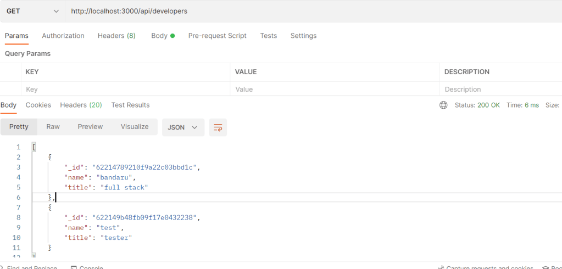Screen dimensions: 562x269
Task: Open the request Settings tab
Action: (x=303, y=36)
